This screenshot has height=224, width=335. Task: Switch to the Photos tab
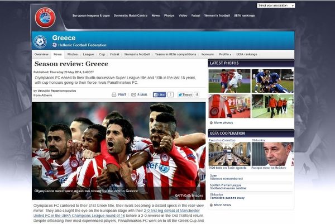[73, 54]
